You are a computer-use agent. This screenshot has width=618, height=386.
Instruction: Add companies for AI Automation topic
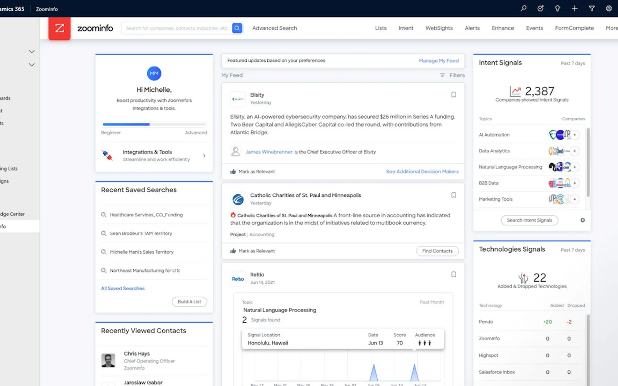[575, 135]
